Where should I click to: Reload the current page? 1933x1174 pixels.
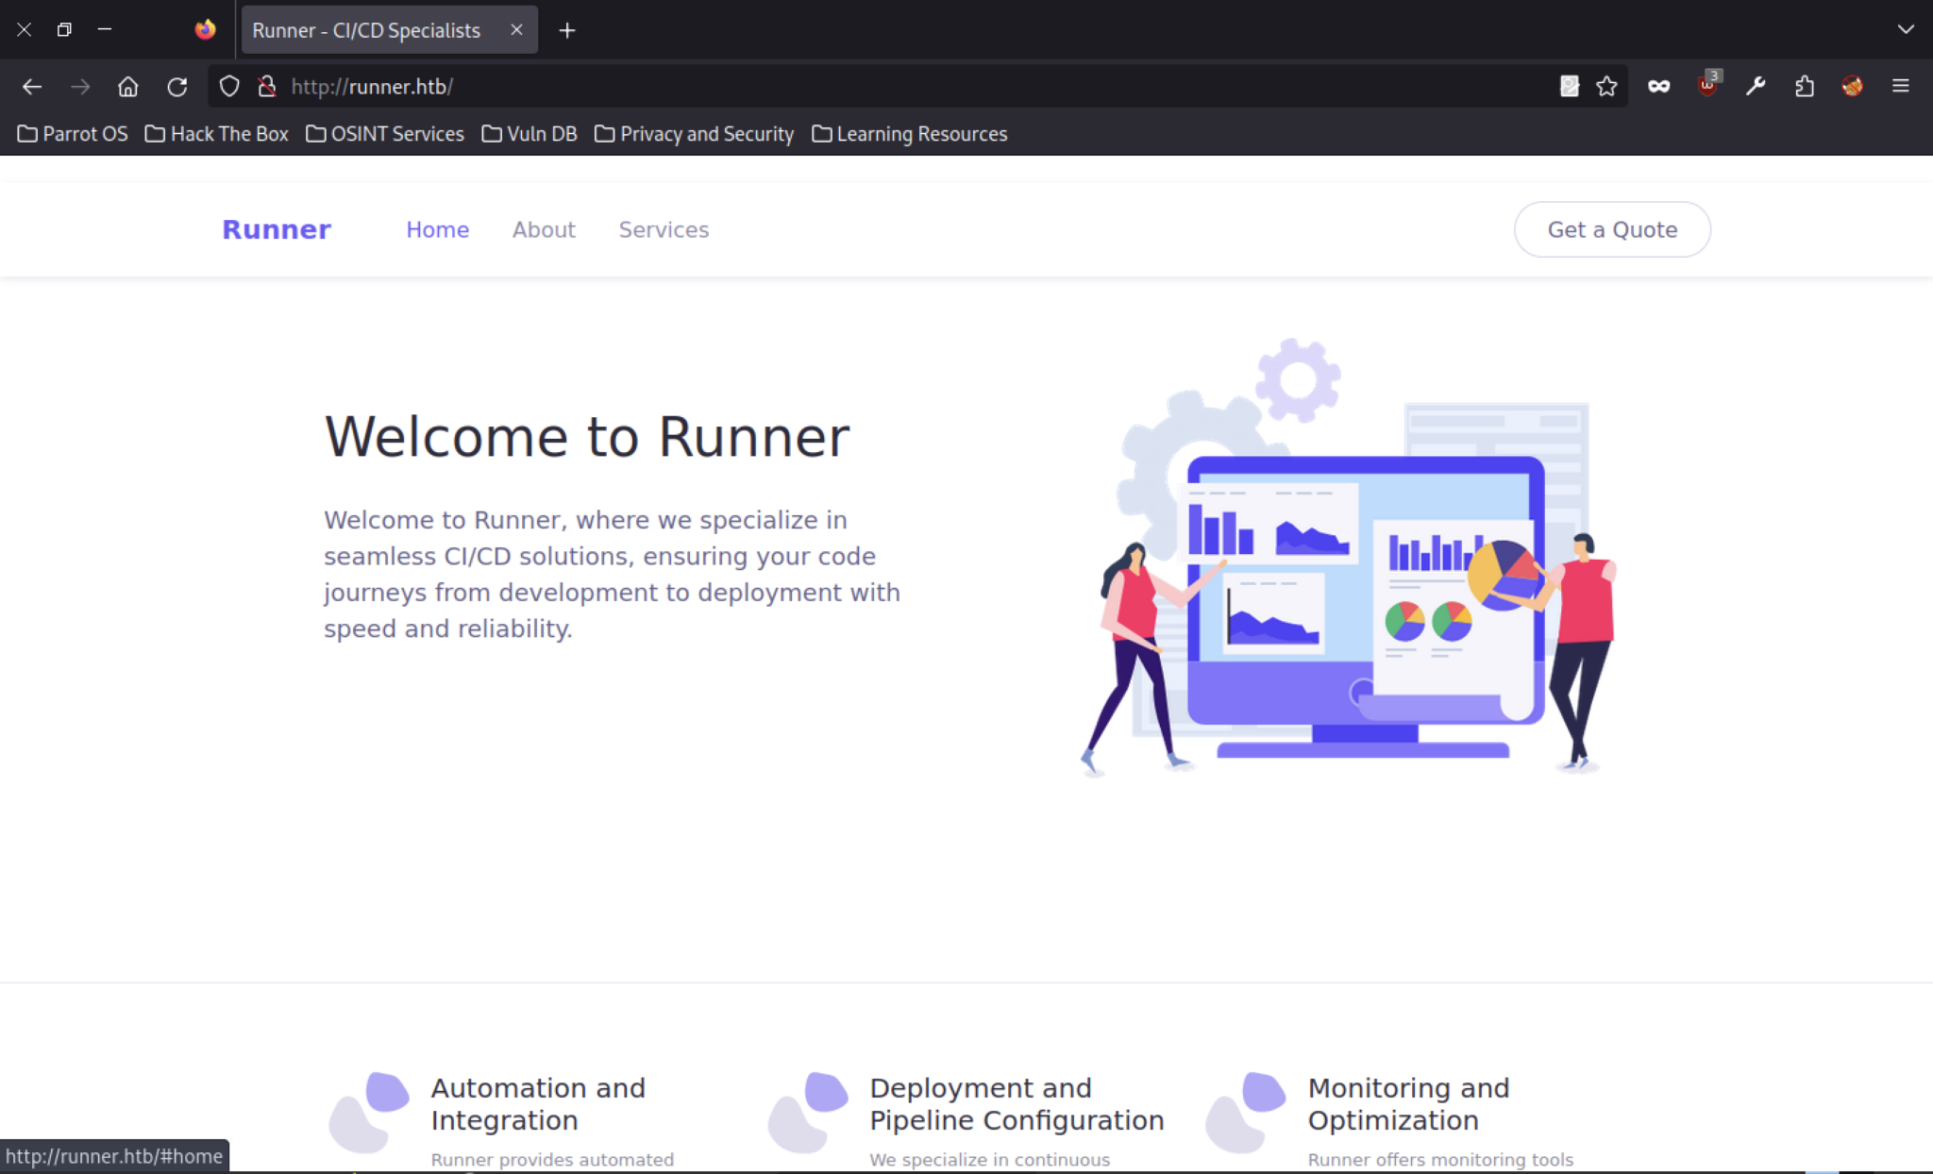pos(177,87)
